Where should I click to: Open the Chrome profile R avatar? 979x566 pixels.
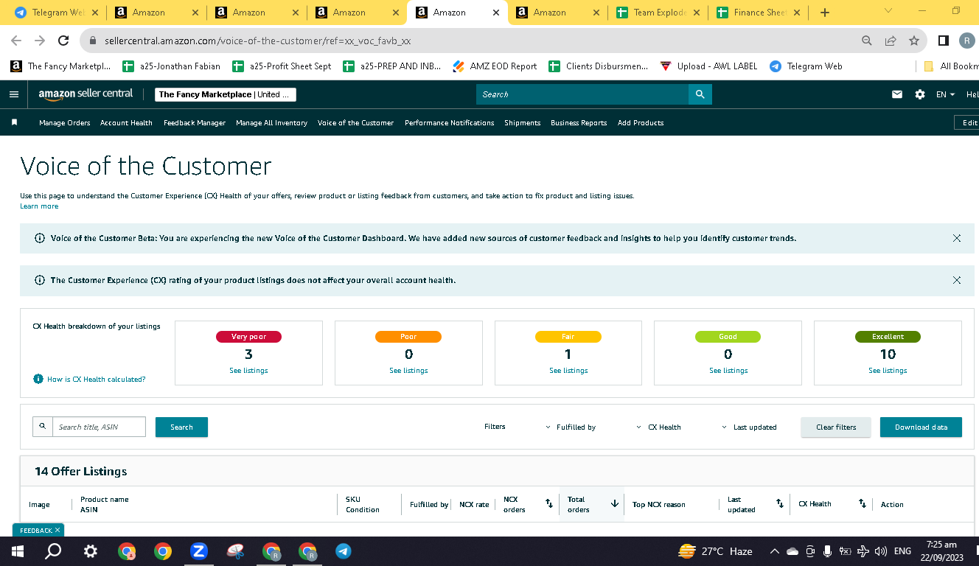coord(967,41)
